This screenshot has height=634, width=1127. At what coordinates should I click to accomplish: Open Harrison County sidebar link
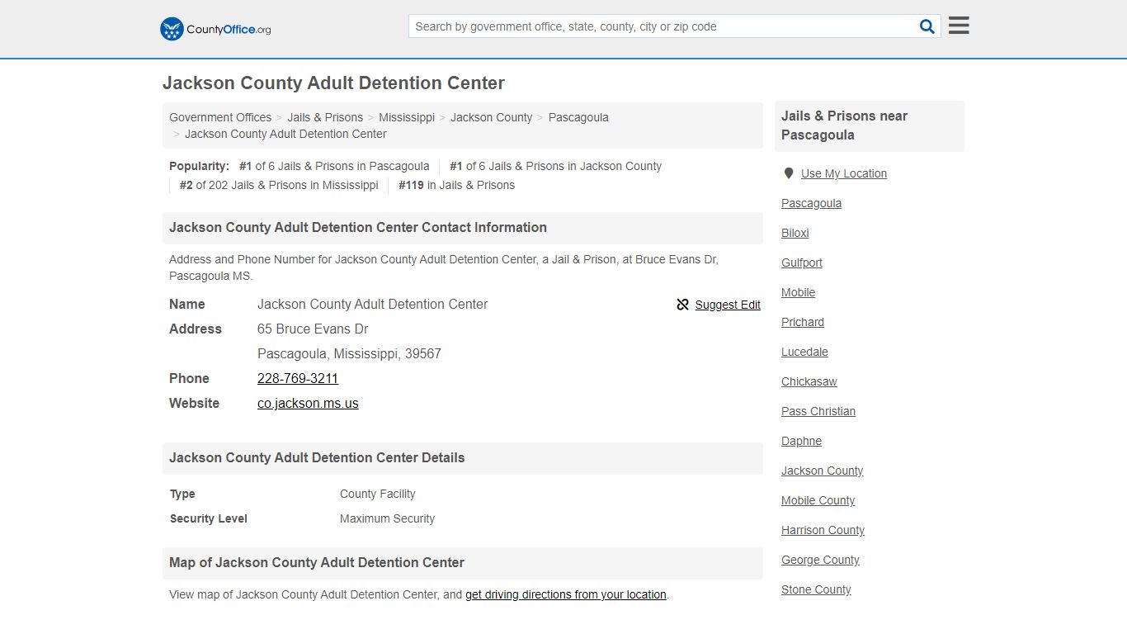(x=823, y=530)
